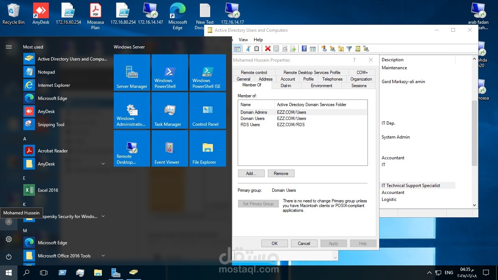
Task: Click the New Organizational Unit toolbar icon
Action: coord(341,48)
